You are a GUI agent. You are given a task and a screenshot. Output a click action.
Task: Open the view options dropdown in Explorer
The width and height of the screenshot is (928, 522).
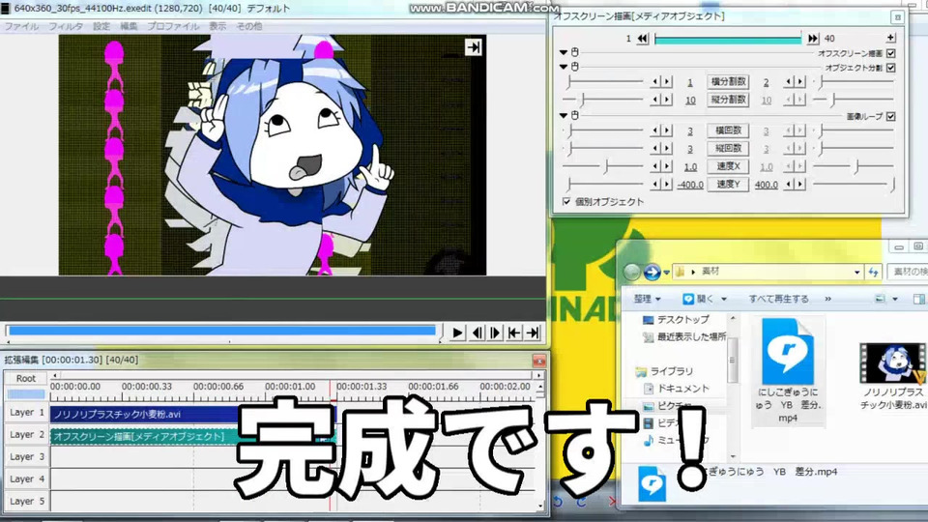tap(895, 299)
